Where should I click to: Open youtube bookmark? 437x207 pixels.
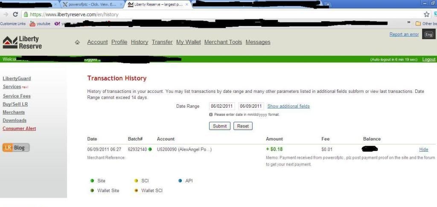(x=40, y=24)
